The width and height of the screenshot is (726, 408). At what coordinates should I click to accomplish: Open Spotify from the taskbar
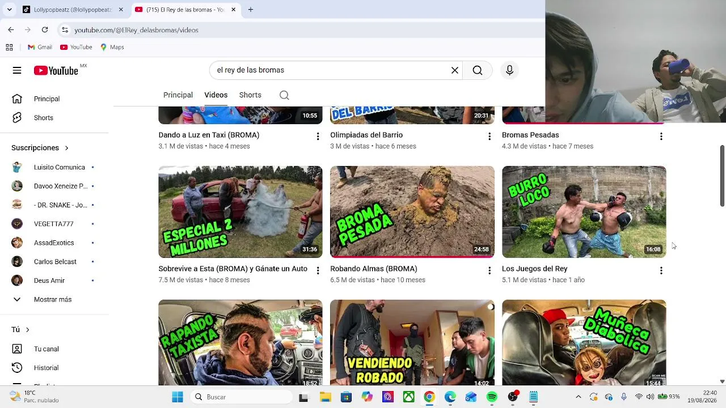point(492,397)
